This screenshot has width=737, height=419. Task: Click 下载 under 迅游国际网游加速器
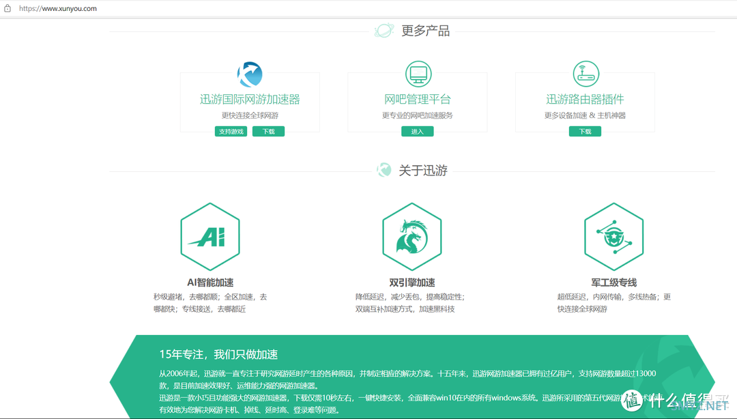coord(268,132)
